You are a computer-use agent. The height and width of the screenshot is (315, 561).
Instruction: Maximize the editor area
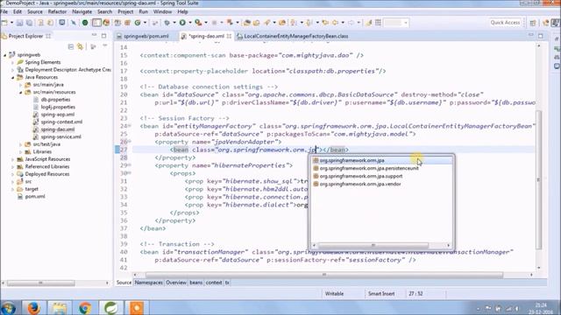click(x=541, y=36)
